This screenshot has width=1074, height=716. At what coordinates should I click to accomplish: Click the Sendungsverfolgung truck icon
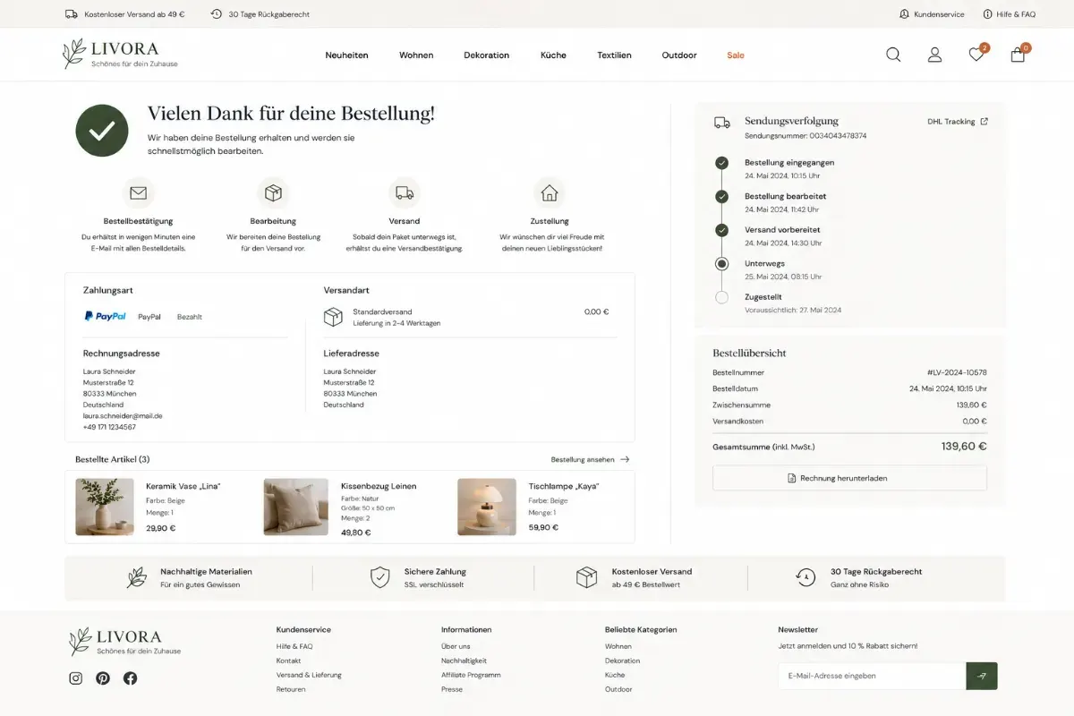(x=721, y=123)
